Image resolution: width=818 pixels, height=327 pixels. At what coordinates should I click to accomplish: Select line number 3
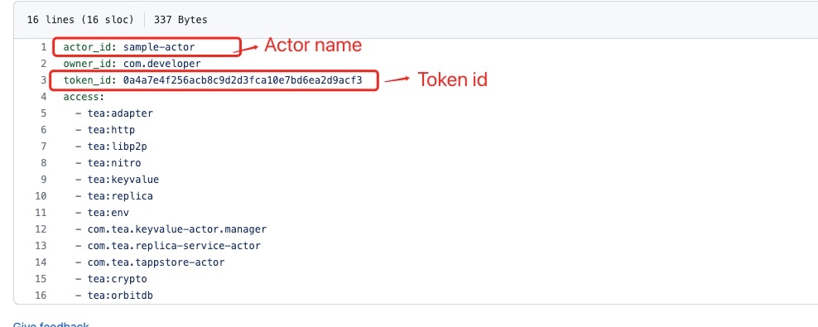(44, 80)
